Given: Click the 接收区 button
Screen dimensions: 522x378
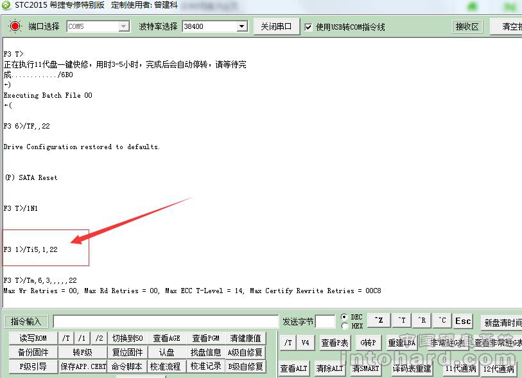Looking at the screenshot, I should pos(467,26).
